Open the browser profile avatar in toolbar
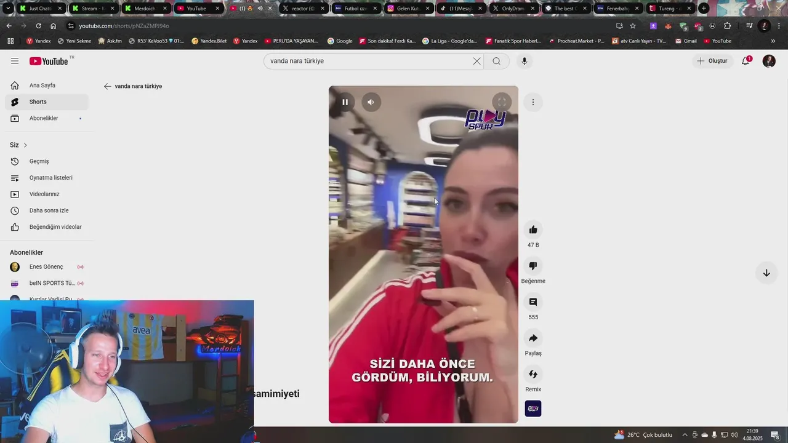The height and width of the screenshot is (443, 788). point(764,26)
